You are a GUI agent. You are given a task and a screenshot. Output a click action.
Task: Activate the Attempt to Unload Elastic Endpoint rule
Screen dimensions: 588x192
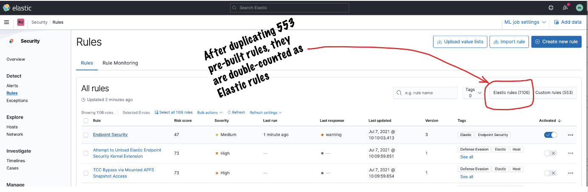coord(550,153)
